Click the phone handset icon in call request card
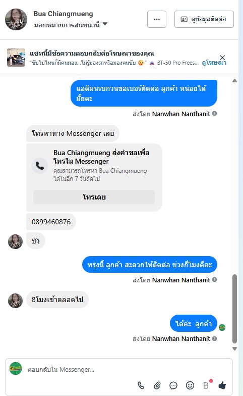The height and width of the screenshot is (396, 243). coord(40,166)
